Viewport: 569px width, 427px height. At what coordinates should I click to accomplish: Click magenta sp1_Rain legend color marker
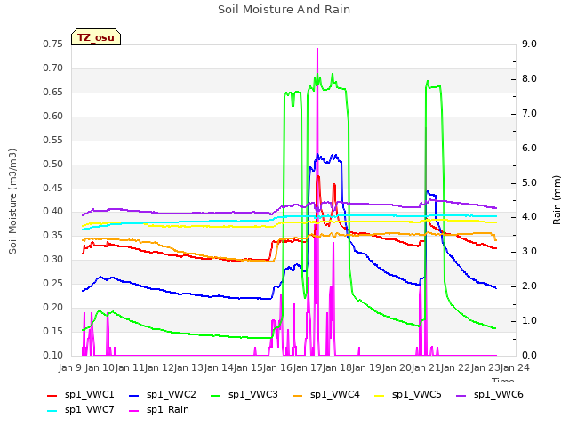tap(134, 411)
